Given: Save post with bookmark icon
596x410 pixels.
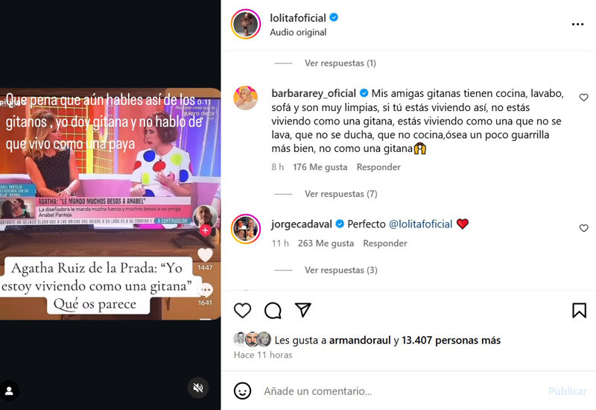Looking at the screenshot, I should [x=580, y=310].
